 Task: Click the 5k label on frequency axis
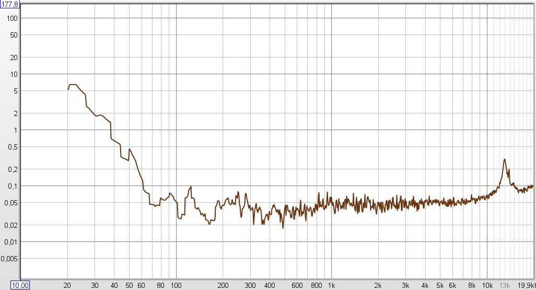click(440, 285)
